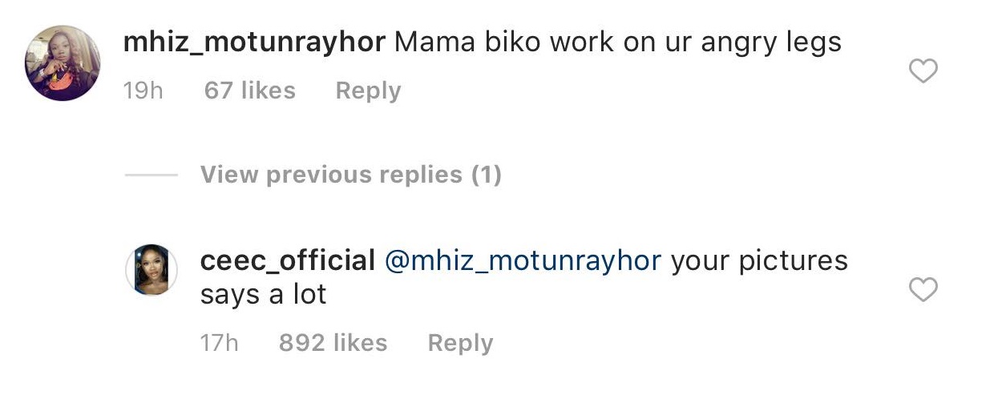The height and width of the screenshot is (407, 994).
Task: Visit the ceec_official username link
Action: tap(288, 260)
